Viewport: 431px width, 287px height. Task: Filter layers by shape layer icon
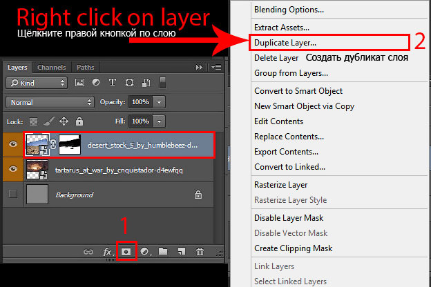[129, 83]
